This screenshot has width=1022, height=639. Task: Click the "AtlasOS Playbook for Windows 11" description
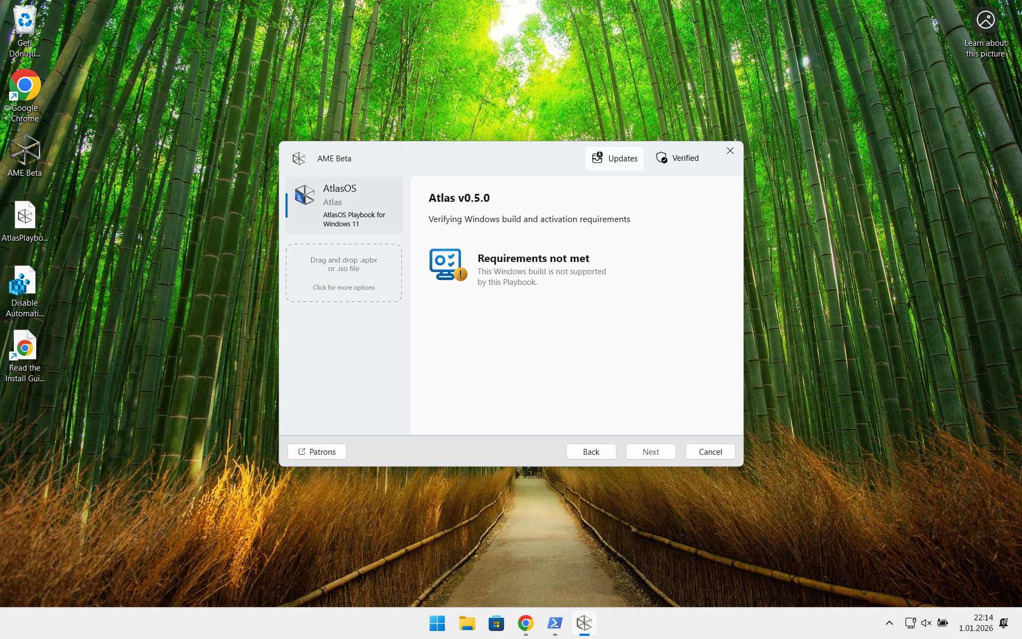coord(354,219)
